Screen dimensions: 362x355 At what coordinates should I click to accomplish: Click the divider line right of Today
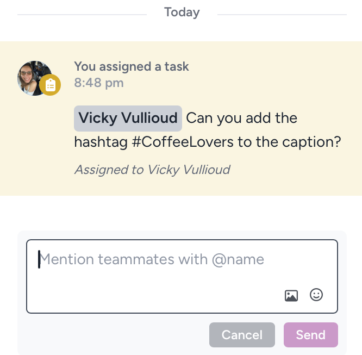282,15
